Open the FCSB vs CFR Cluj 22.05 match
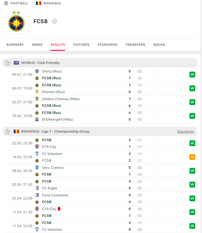 [x=88, y=143]
